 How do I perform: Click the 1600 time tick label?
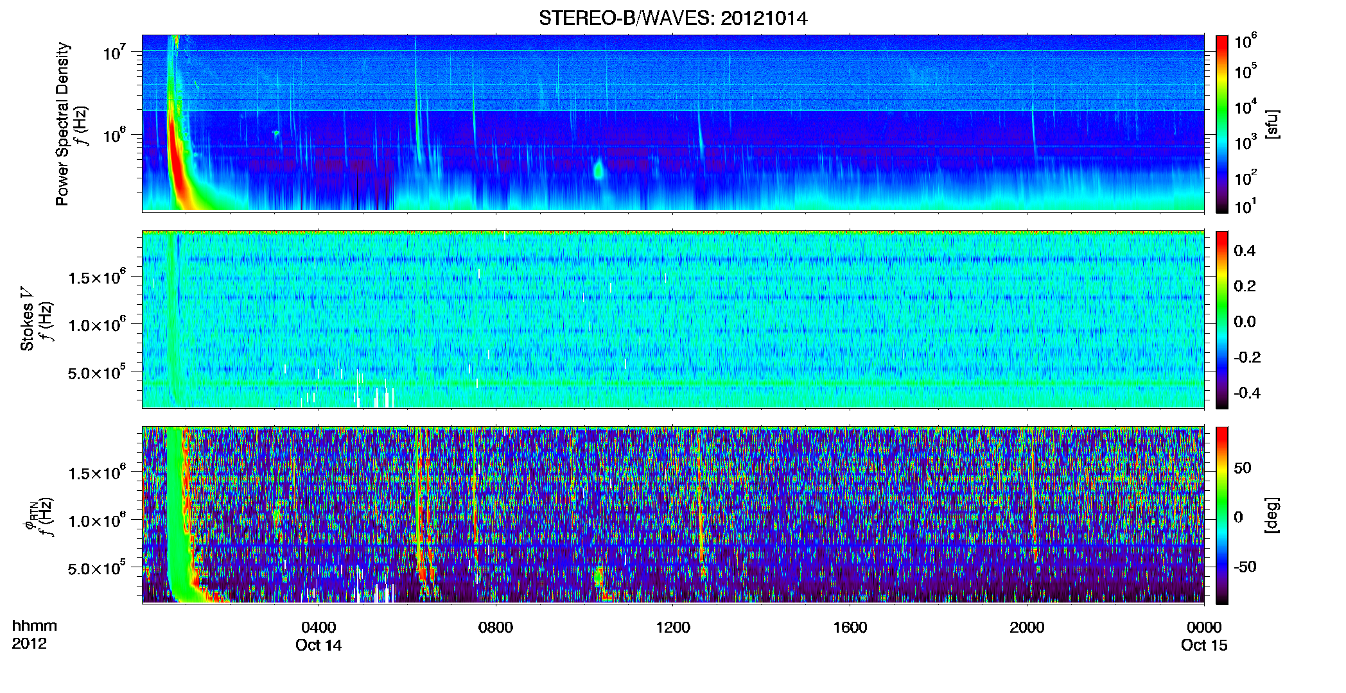pyautogui.click(x=850, y=627)
